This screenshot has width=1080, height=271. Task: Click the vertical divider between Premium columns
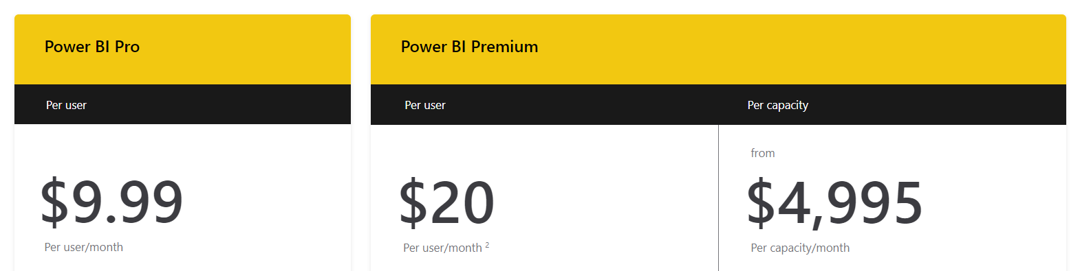tap(718, 198)
